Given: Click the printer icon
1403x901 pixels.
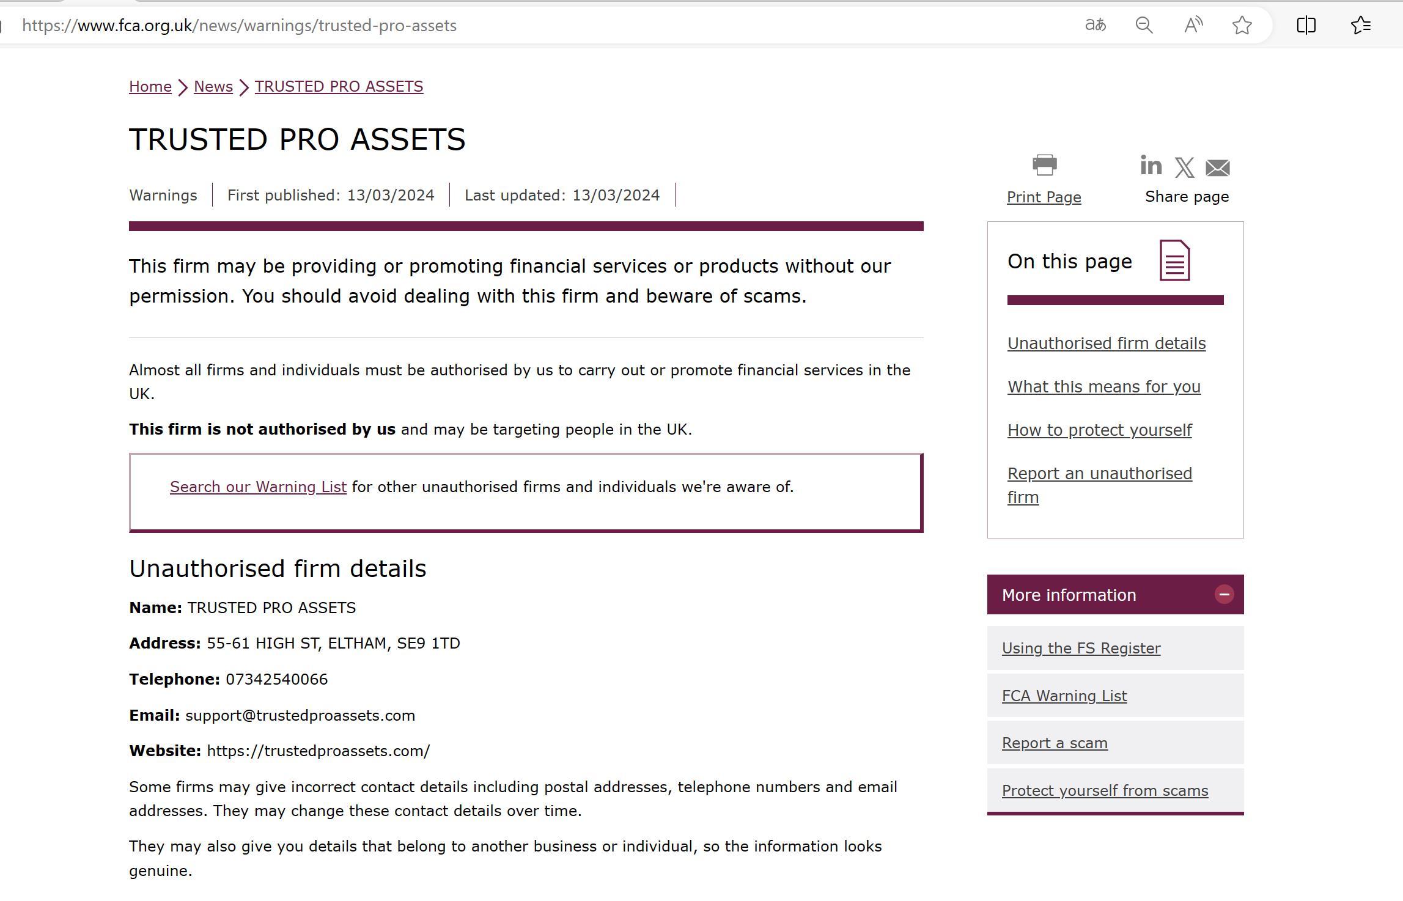Looking at the screenshot, I should pyautogui.click(x=1044, y=165).
